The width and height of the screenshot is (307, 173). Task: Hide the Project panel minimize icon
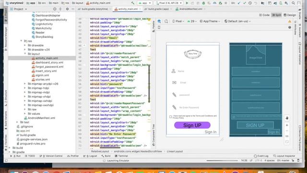(73, 9)
